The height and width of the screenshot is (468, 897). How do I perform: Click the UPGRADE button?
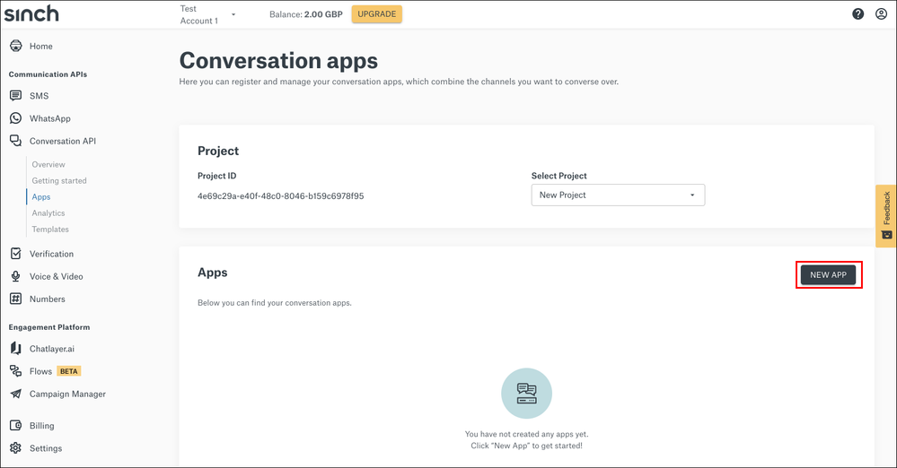(x=377, y=13)
